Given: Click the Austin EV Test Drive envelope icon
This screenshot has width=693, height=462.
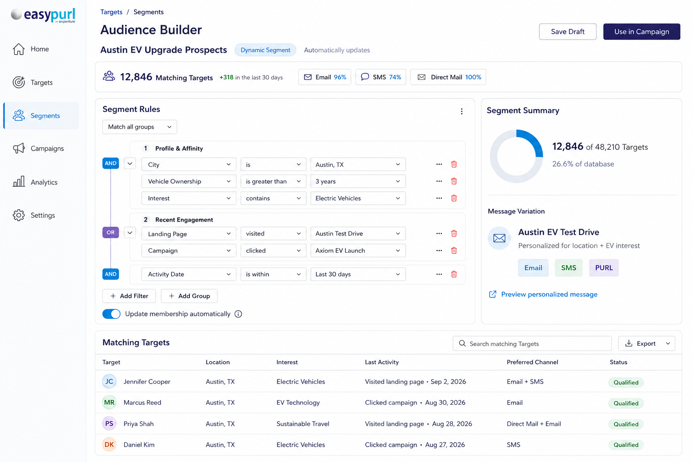Looking at the screenshot, I should point(499,238).
